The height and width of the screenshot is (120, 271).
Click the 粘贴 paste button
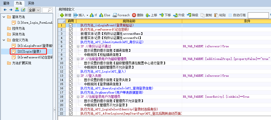pos(220,15)
